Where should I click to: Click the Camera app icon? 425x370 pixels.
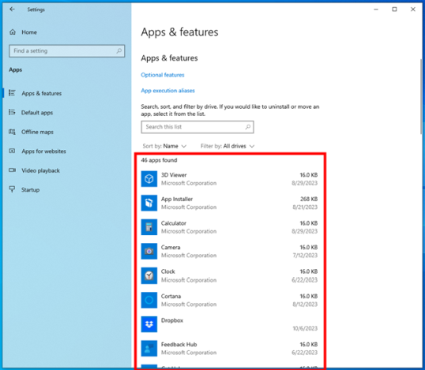point(149,251)
